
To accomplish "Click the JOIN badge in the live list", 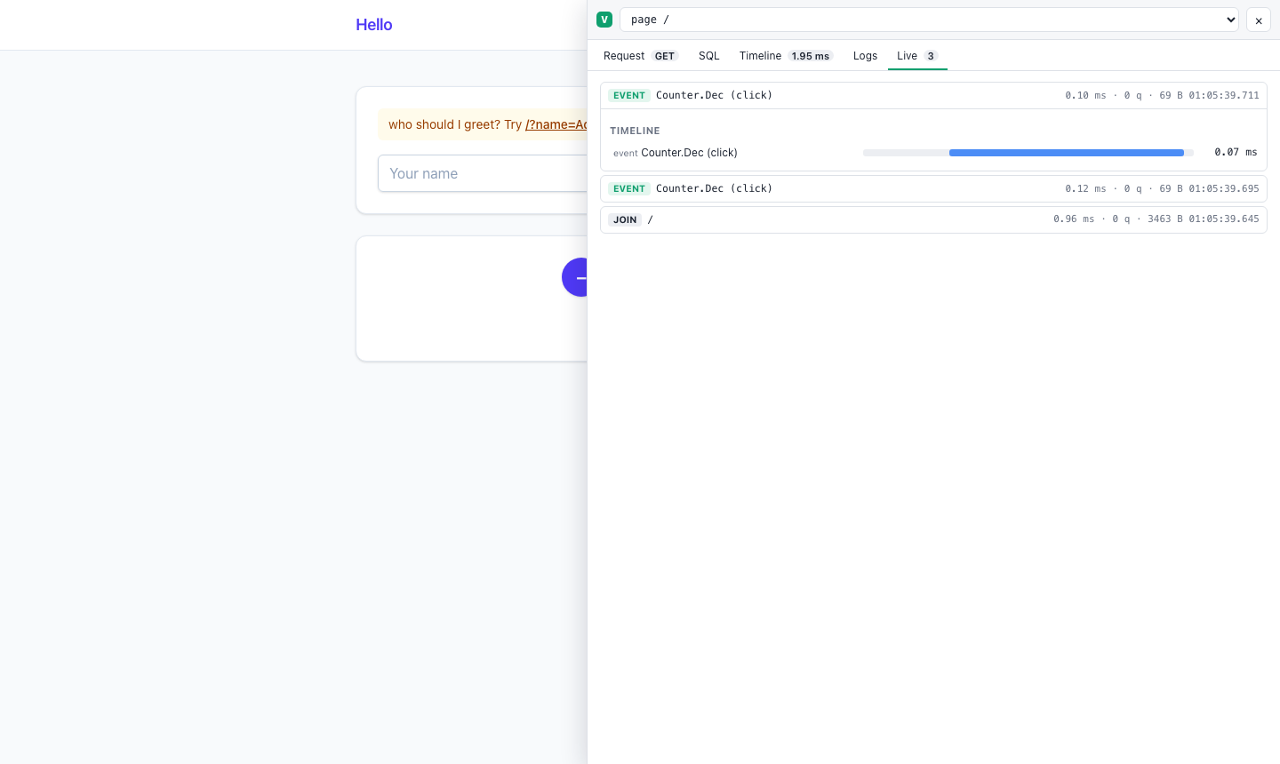I will click(x=625, y=219).
